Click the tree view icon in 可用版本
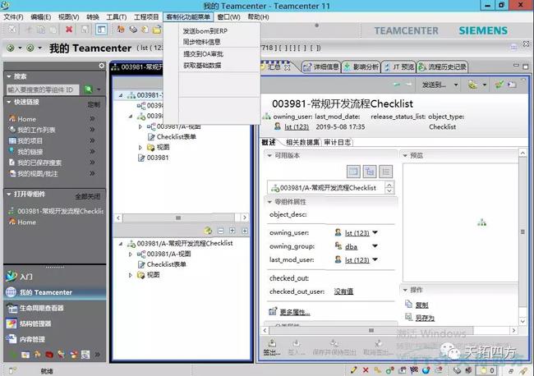This screenshot has height=376, width=534. [x=370, y=172]
